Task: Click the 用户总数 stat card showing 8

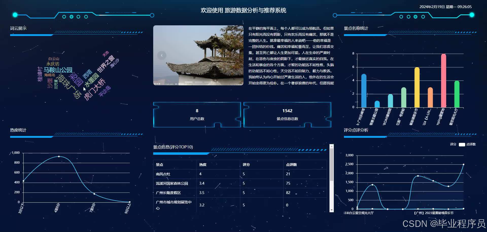Action: [197, 114]
